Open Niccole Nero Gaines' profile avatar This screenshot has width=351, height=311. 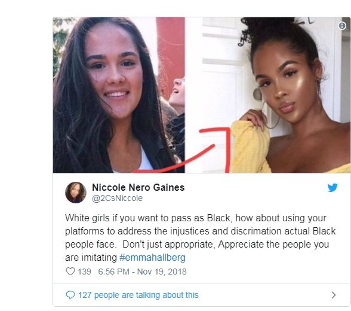point(76,193)
